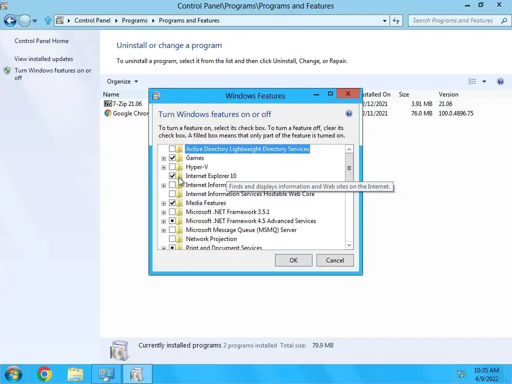Check Microsoft .NET Framework 3.5.1 checkbox
The height and width of the screenshot is (384, 512).
point(172,212)
